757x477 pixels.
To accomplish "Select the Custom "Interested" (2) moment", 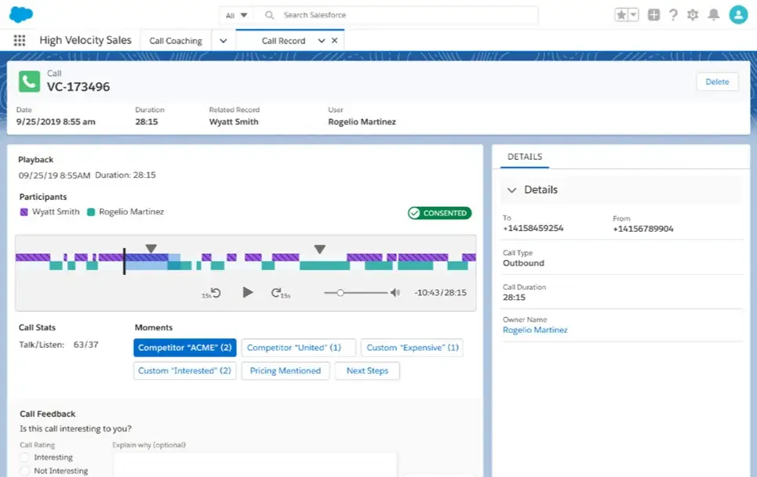I will pyautogui.click(x=185, y=370).
